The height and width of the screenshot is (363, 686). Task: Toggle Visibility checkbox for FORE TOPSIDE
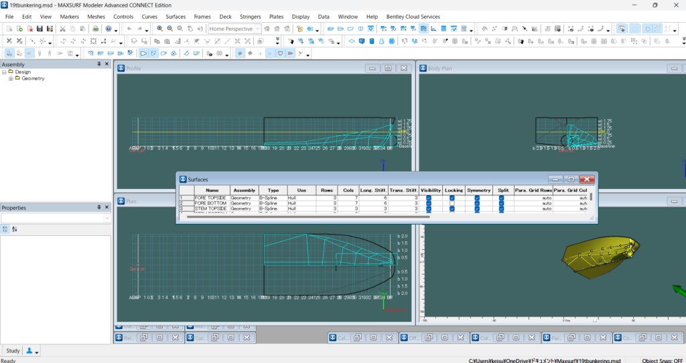coord(429,198)
